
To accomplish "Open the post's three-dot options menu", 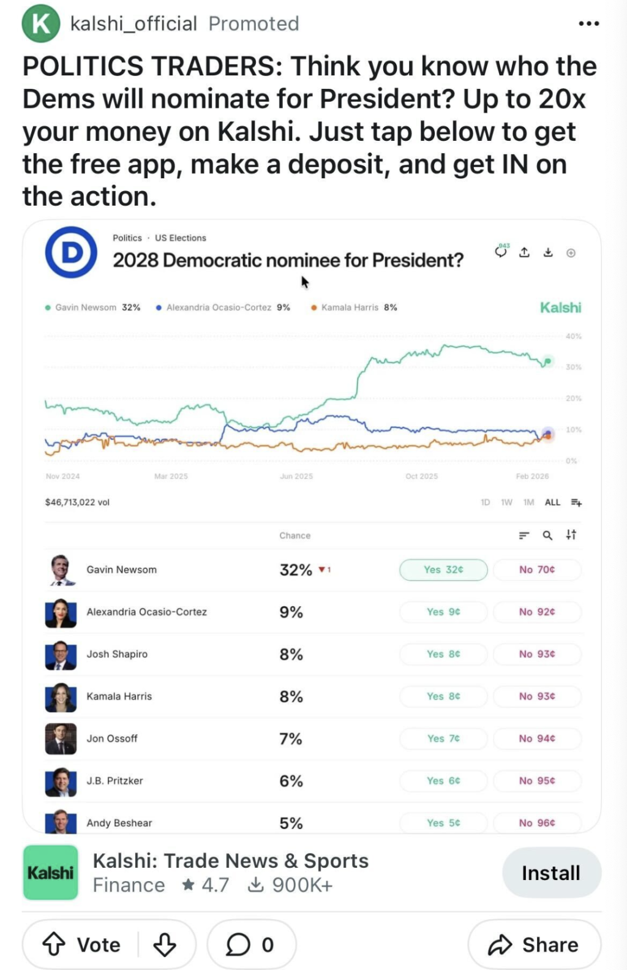I will pos(588,24).
